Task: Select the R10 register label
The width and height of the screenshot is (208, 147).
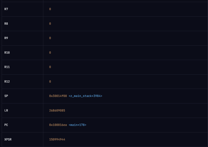Action: [7, 53]
